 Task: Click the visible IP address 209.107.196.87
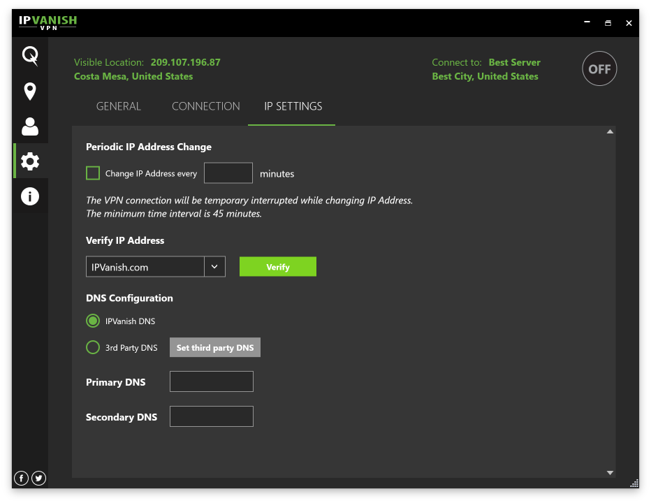click(186, 62)
